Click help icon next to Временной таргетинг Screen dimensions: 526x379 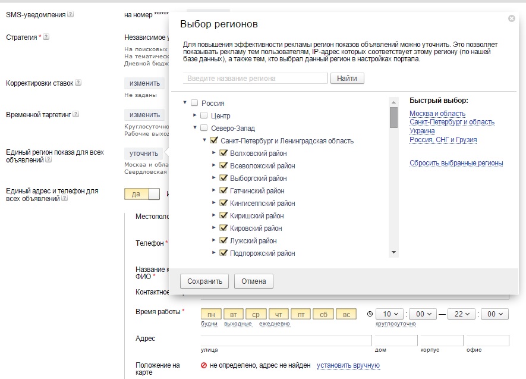click(x=76, y=114)
